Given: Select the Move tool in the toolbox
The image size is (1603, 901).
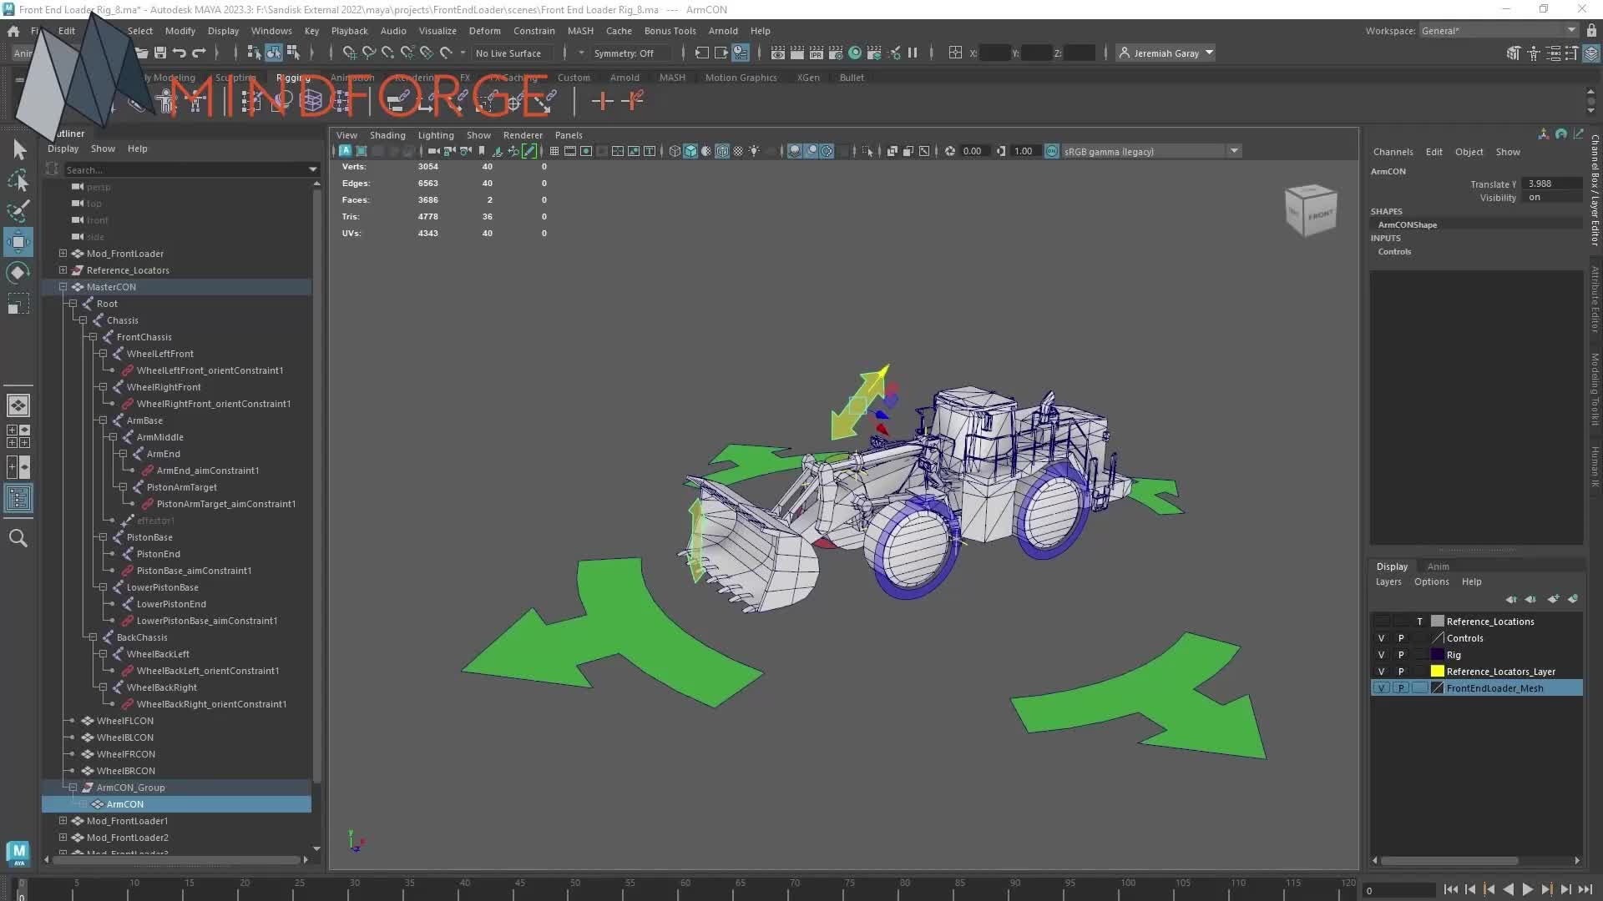Looking at the screenshot, I should (18, 242).
